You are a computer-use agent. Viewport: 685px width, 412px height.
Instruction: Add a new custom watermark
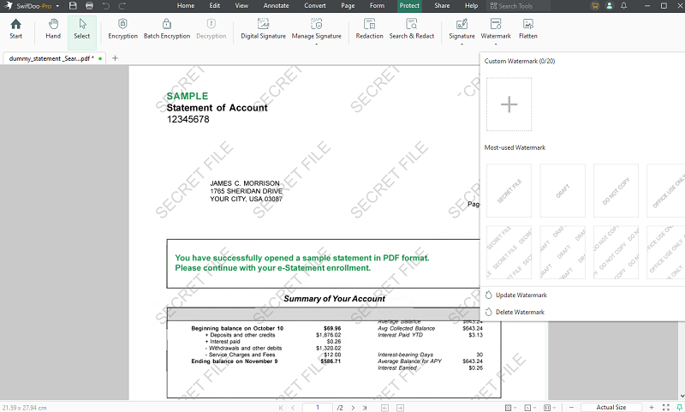(509, 104)
